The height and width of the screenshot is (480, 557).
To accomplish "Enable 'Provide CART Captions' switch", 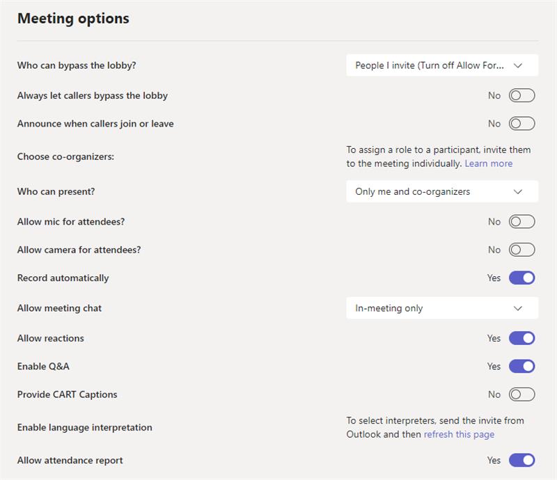I will point(521,394).
